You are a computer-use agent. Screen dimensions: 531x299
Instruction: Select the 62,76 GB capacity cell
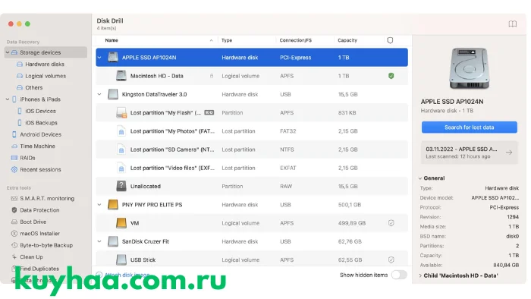click(350, 241)
